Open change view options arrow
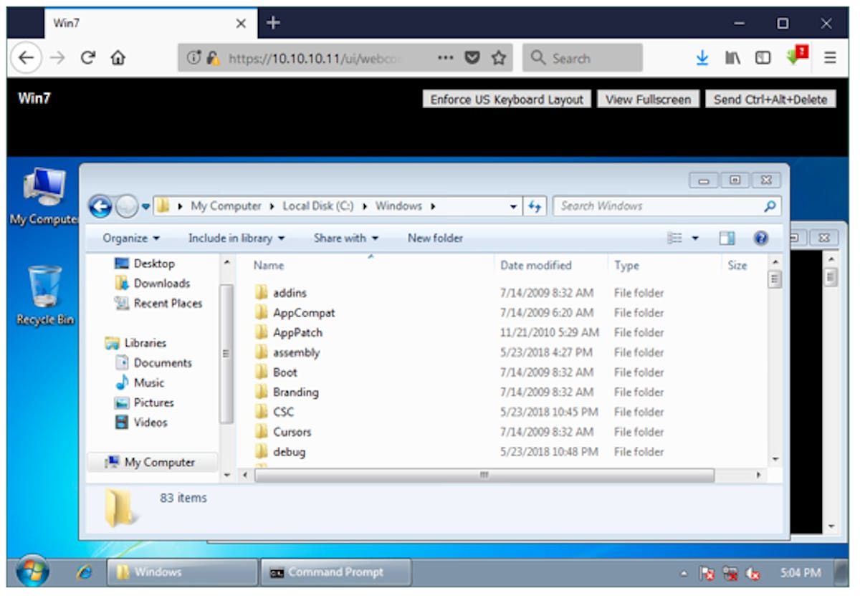 [x=694, y=238]
